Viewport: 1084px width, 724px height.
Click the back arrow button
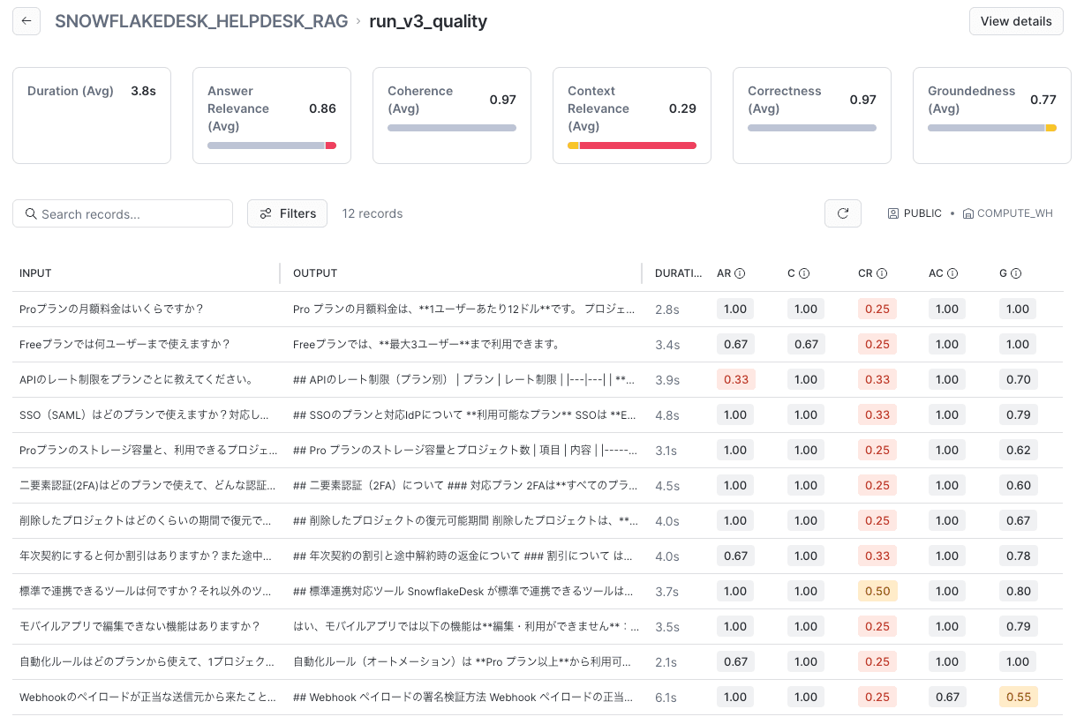tap(26, 21)
